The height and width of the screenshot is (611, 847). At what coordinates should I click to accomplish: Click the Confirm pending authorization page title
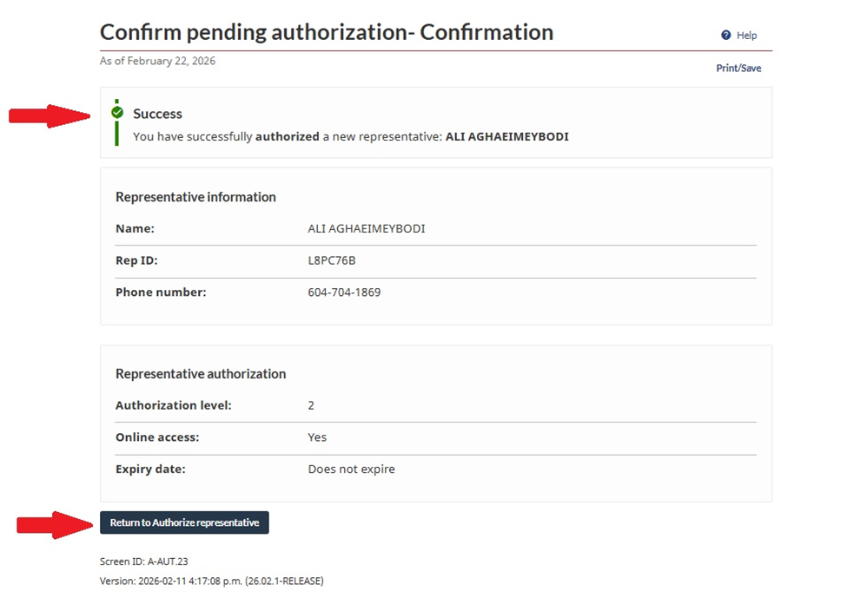[x=326, y=32]
